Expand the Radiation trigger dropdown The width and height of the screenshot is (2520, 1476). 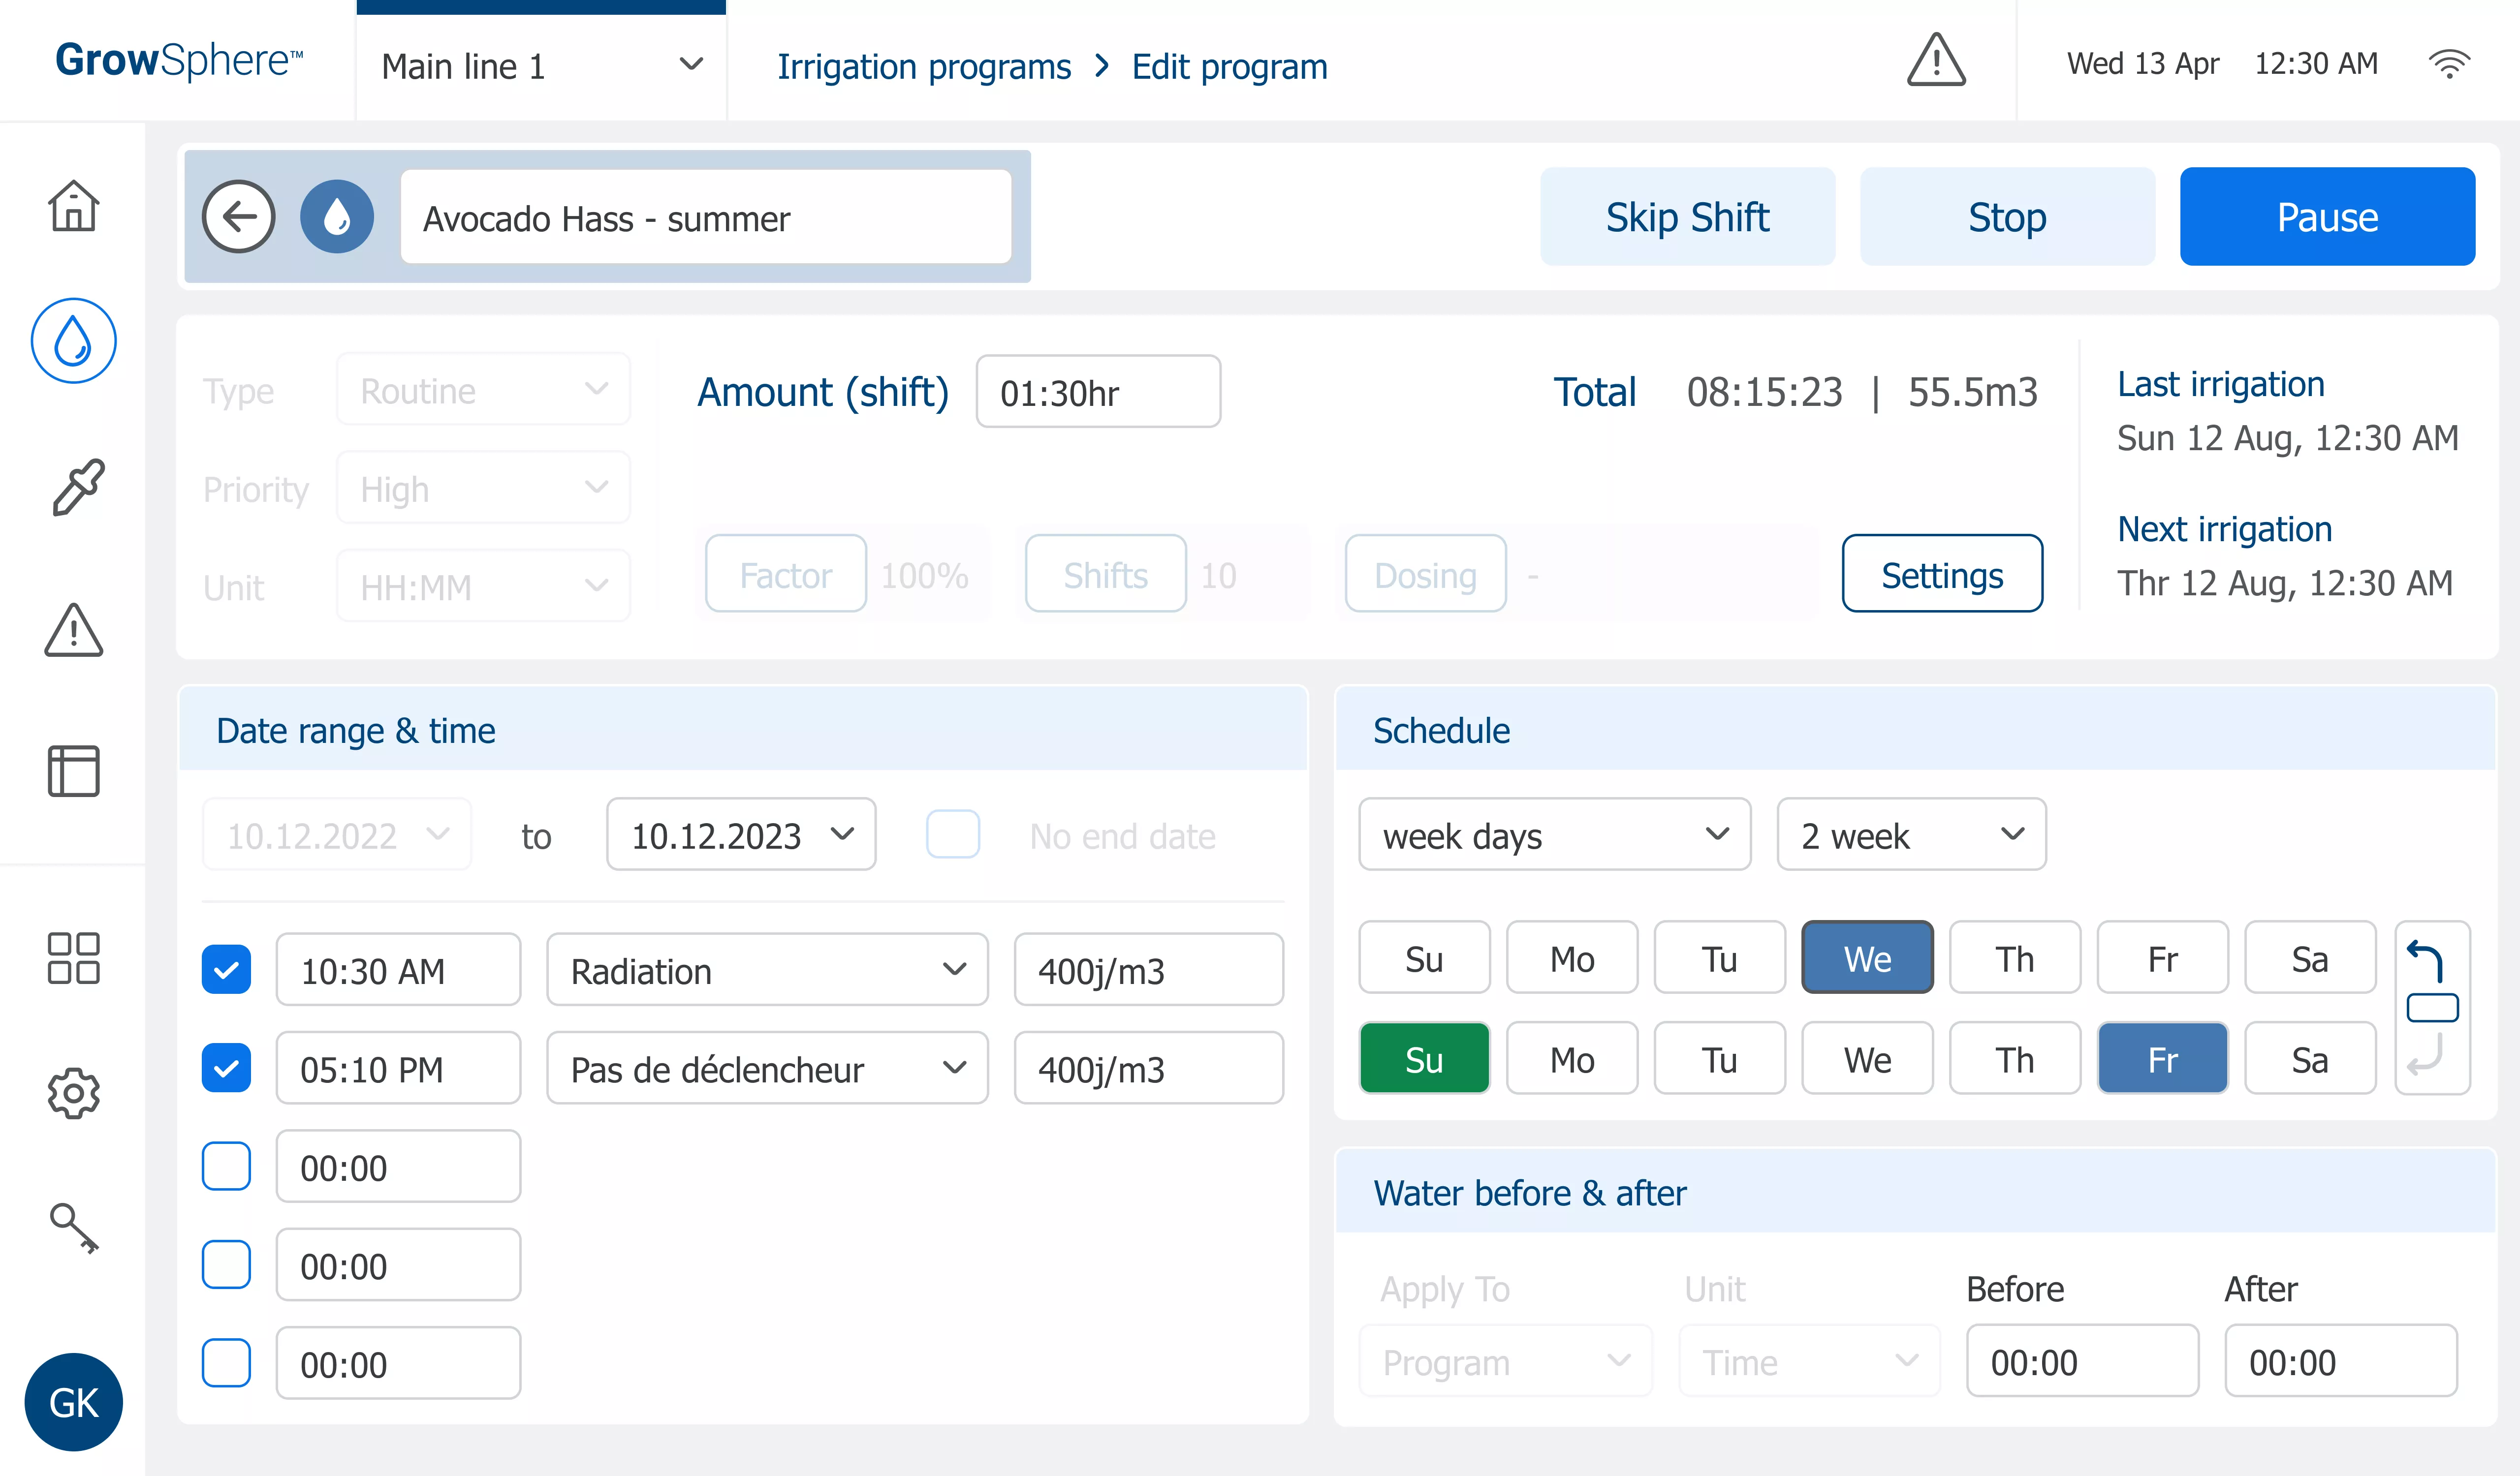click(x=767, y=969)
